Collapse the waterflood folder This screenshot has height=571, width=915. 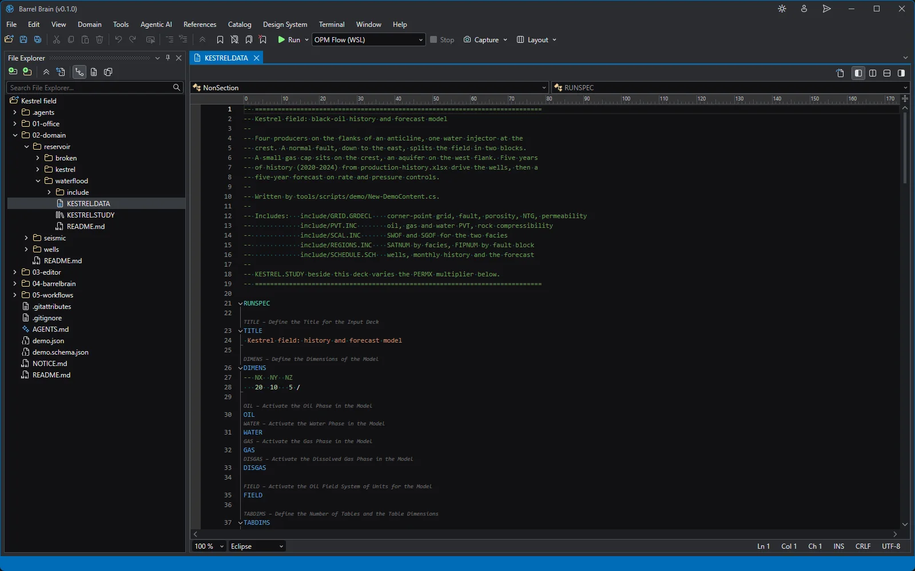38,181
